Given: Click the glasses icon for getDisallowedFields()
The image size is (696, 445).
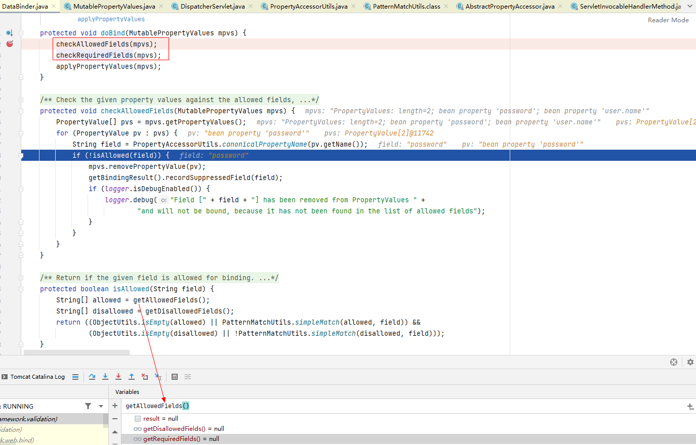Looking at the screenshot, I should click(x=138, y=429).
